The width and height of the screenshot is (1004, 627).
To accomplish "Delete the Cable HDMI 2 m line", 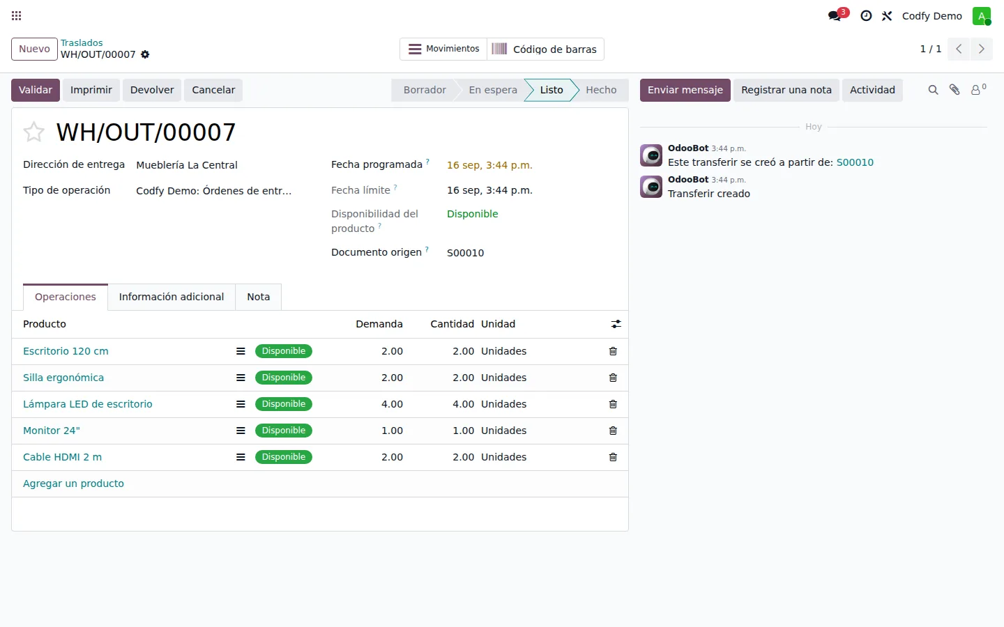I will pos(613,457).
